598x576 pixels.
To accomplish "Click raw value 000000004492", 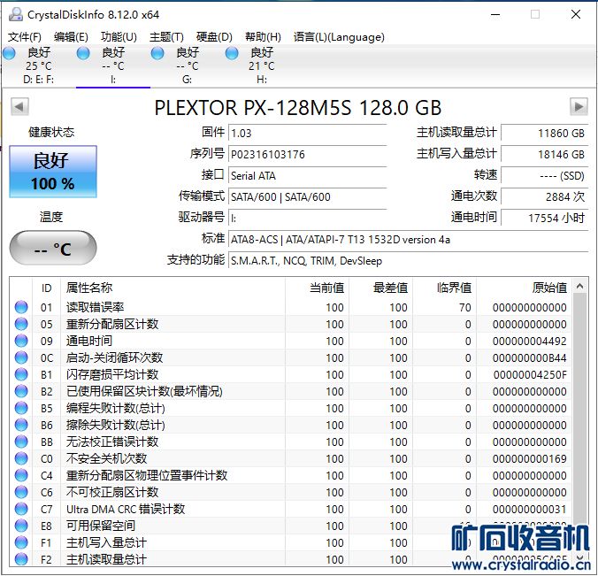I will [529, 341].
